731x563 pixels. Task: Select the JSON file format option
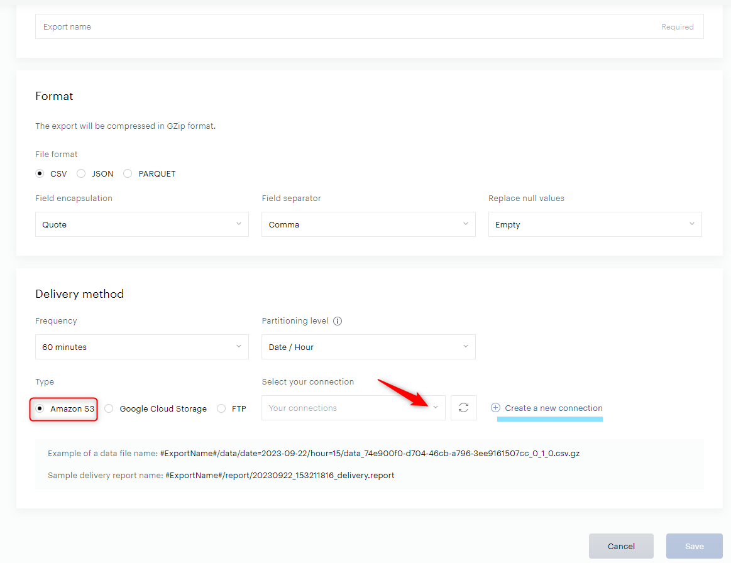(x=81, y=174)
